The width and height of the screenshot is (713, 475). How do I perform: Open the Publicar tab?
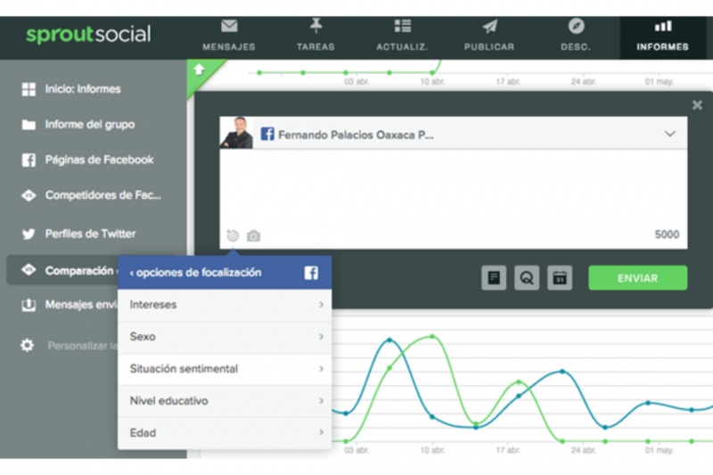[x=489, y=36]
